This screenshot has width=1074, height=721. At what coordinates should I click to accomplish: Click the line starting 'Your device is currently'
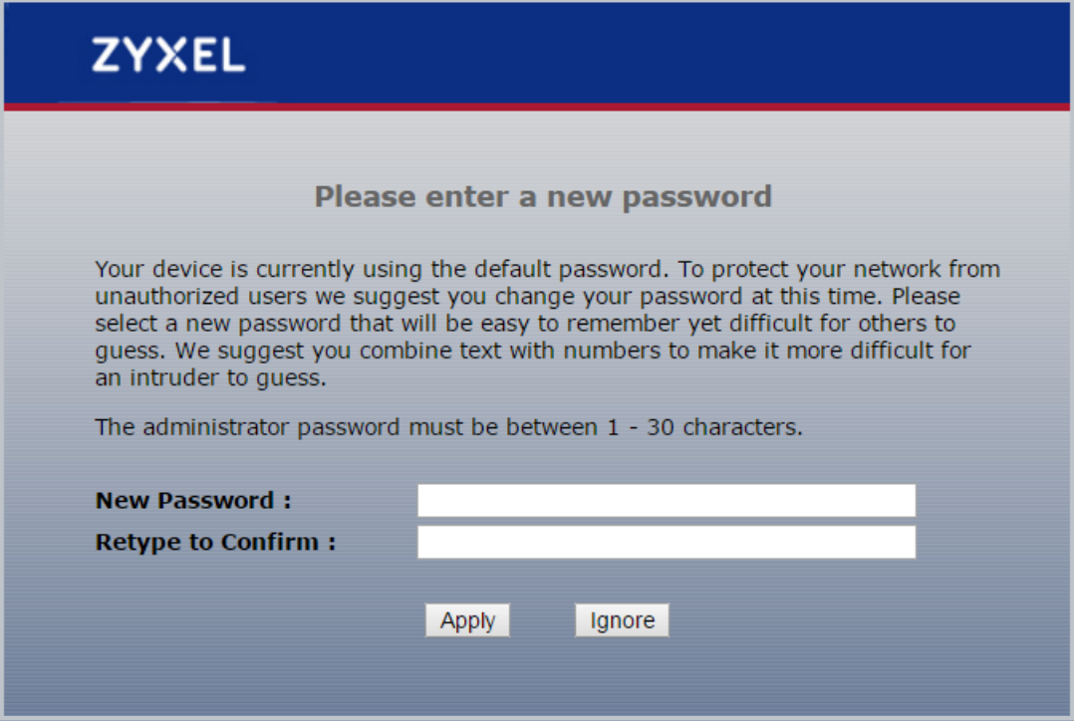click(x=547, y=269)
